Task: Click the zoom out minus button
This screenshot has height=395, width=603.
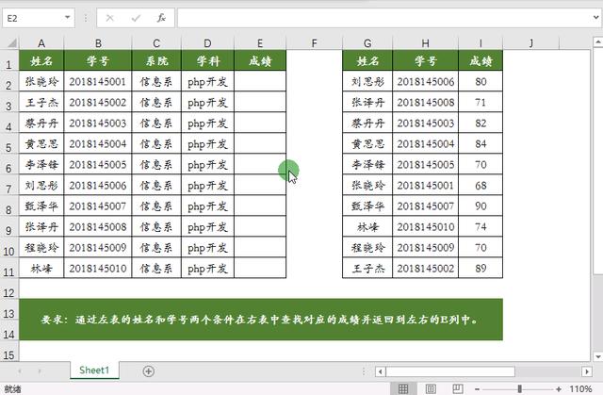Action: coord(477,389)
